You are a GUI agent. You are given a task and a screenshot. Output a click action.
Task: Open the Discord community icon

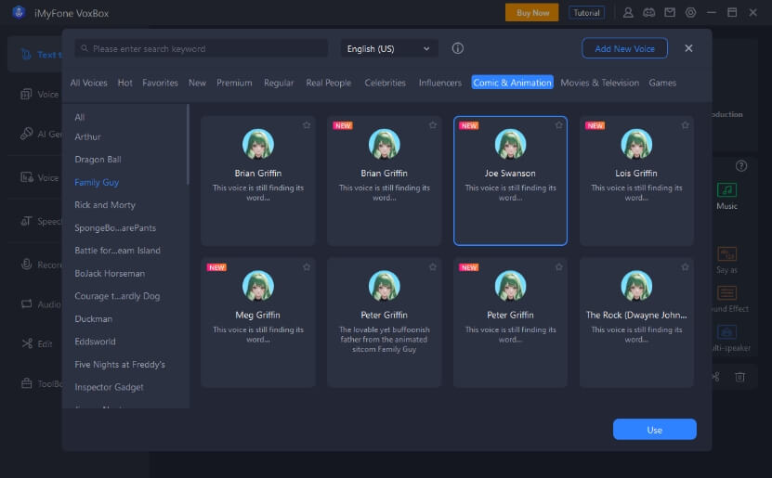[x=649, y=13]
